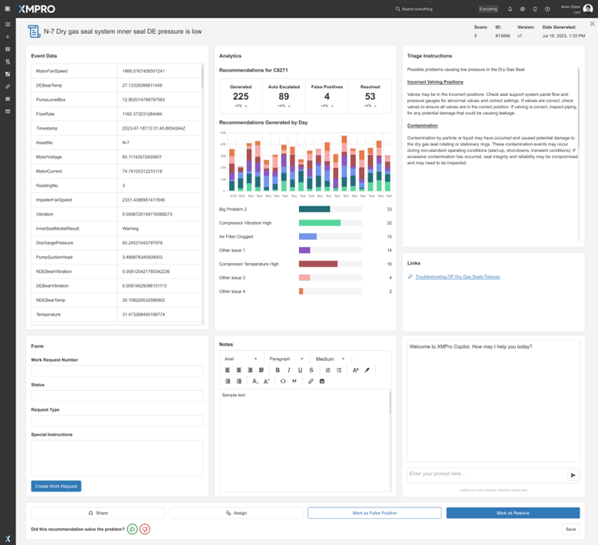Decrease indent in Notes
598x545 pixels.
tap(228, 382)
